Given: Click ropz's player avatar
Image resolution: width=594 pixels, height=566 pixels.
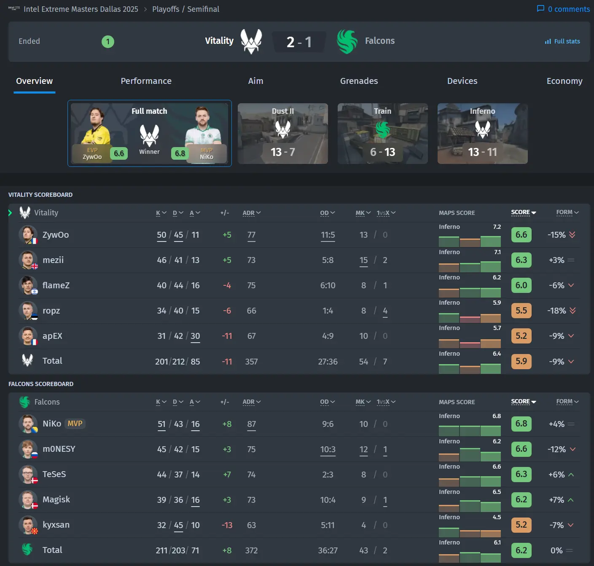Looking at the screenshot, I should (28, 311).
